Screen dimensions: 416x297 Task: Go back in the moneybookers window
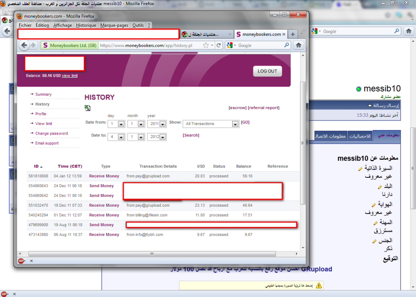click(x=24, y=46)
